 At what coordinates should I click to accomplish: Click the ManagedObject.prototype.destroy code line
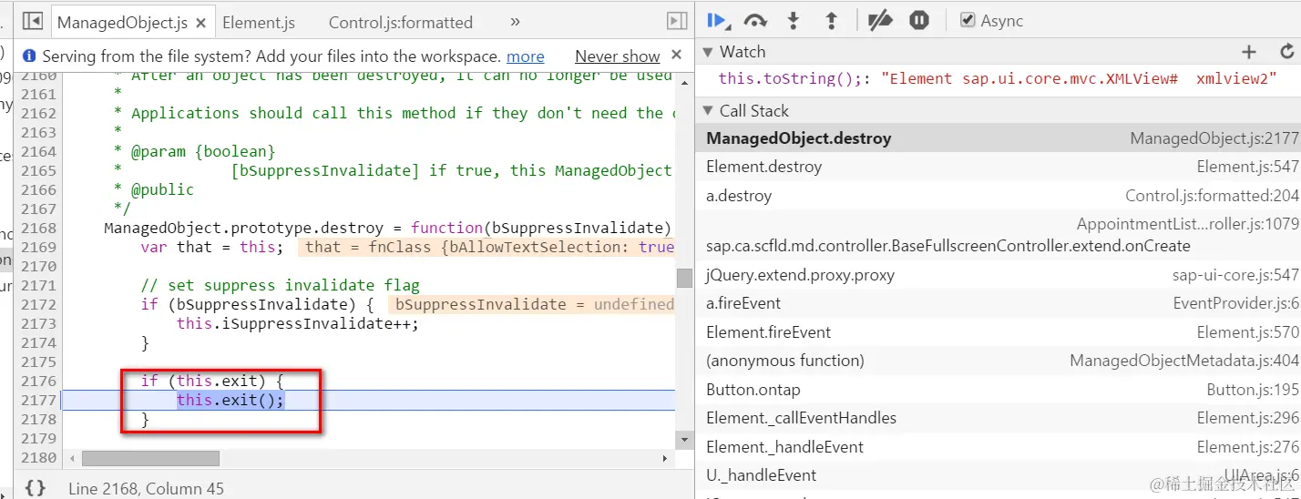(x=387, y=228)
